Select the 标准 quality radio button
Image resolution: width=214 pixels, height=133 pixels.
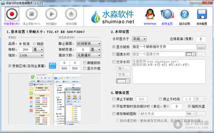point(20,44)
